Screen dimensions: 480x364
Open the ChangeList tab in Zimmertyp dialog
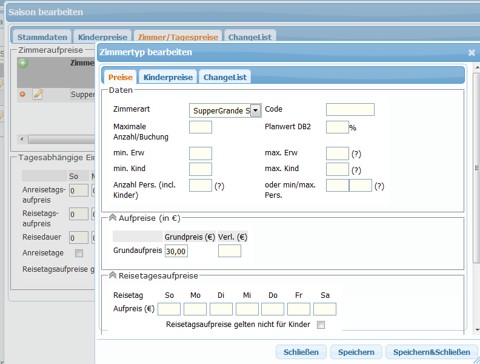pyautogui.click(x=224, y=77)
